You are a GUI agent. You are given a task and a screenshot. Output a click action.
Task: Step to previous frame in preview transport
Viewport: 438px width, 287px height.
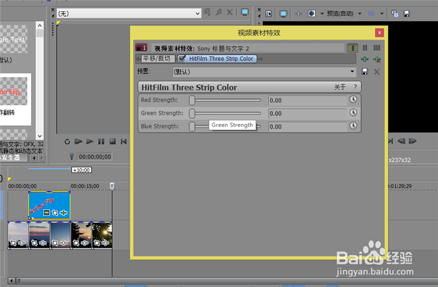pyautogui.click(x=401, y=141)
